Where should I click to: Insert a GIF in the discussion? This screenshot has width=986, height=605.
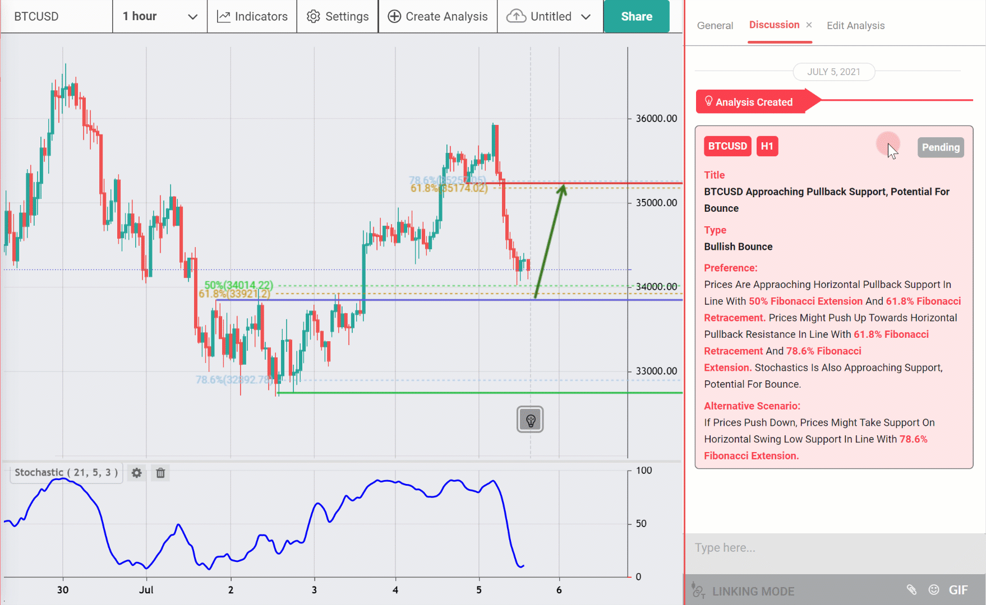click(x=958, y=590)
